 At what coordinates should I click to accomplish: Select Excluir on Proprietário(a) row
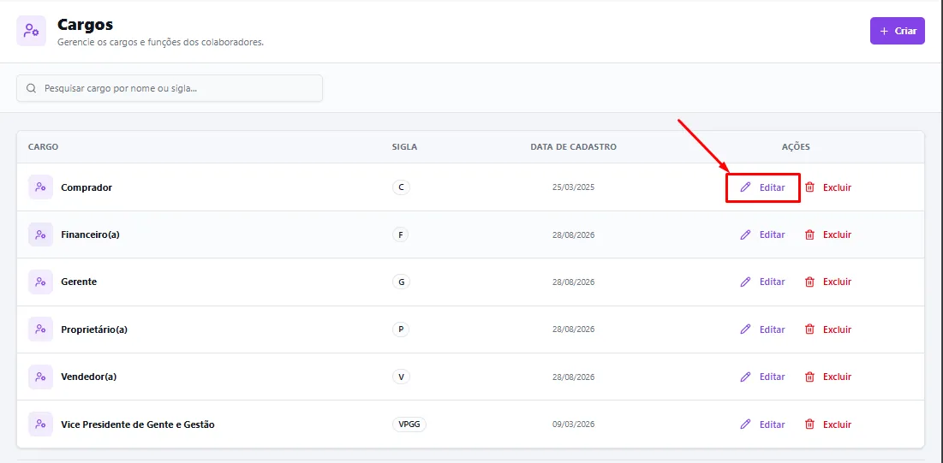tap(837, 329)
